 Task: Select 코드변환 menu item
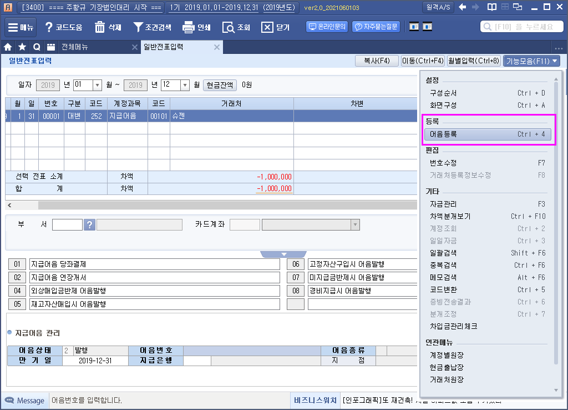487,289
